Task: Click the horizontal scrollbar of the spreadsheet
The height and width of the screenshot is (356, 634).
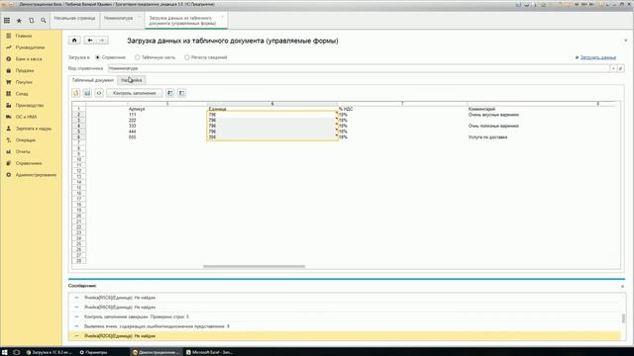Action: click(x=254, y=266)
